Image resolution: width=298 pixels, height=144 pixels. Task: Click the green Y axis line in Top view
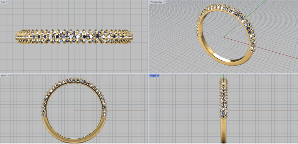[74, 15]
